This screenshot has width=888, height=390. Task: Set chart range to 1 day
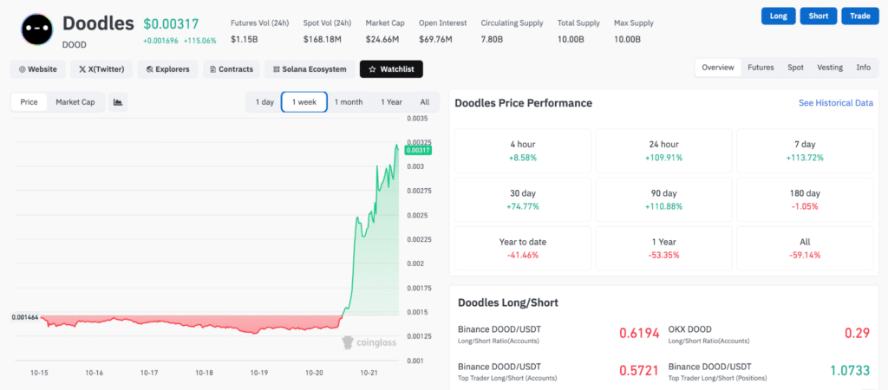click(264, 102)
